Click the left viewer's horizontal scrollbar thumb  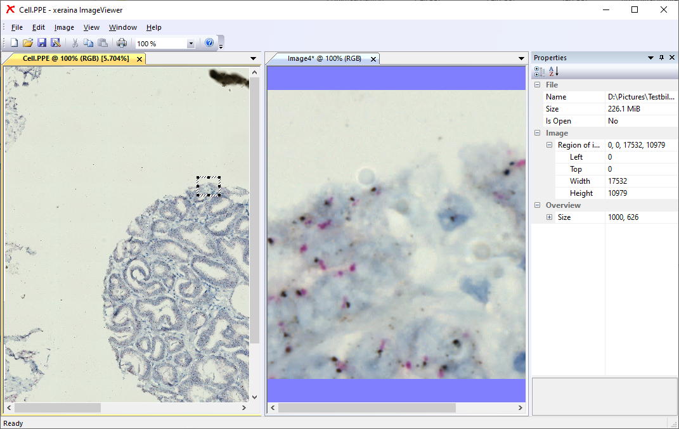(x=57, y=407)
